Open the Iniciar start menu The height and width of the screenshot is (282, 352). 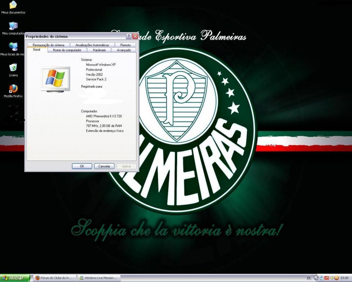(x=15, y=278)
